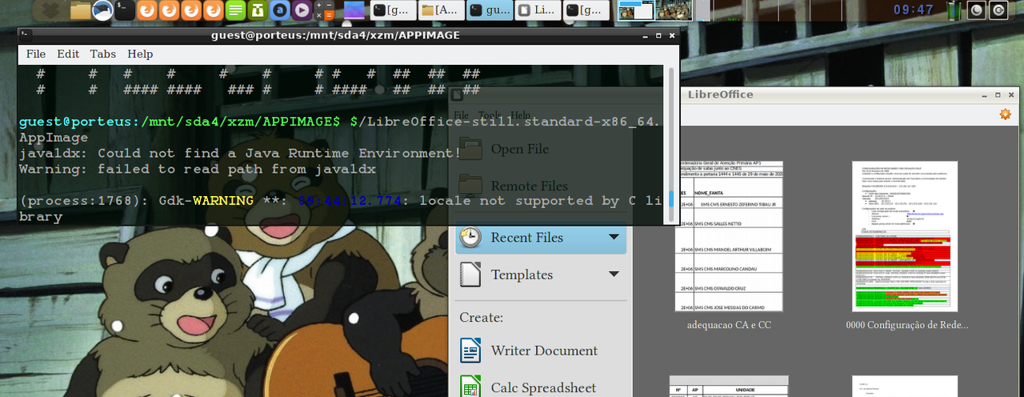Viewport: 1024px width, 397px height.
Task: Click the terminal vertical scrollbar
Action: [671, 144]
